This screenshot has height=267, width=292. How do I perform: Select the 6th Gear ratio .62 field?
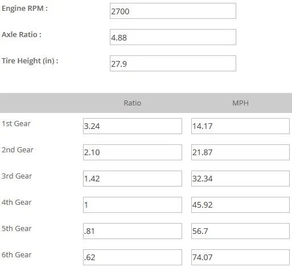point(133,257)
